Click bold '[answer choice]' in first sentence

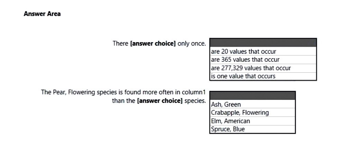[x=153, y=43]
